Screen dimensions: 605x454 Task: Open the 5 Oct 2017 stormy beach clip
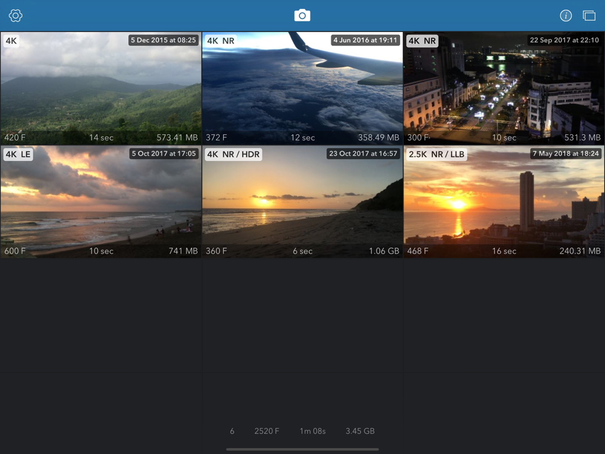click(100, 202)
